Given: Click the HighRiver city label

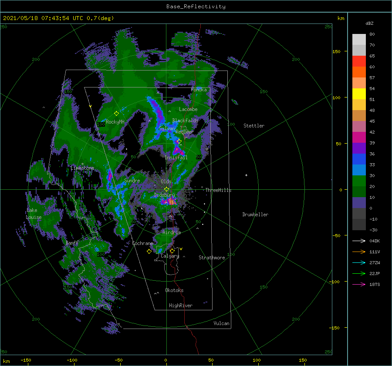Looking at the screenshot, I should click(x=181, y=306).
